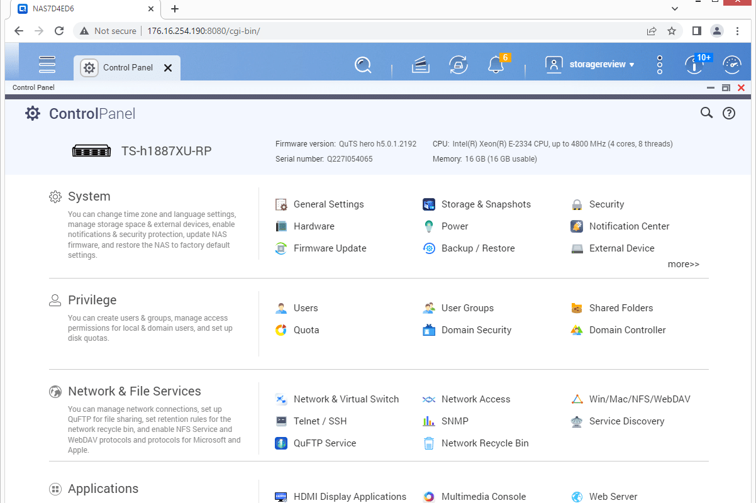
Task: Open the Network & File Services heading
Action: (135, 391)
